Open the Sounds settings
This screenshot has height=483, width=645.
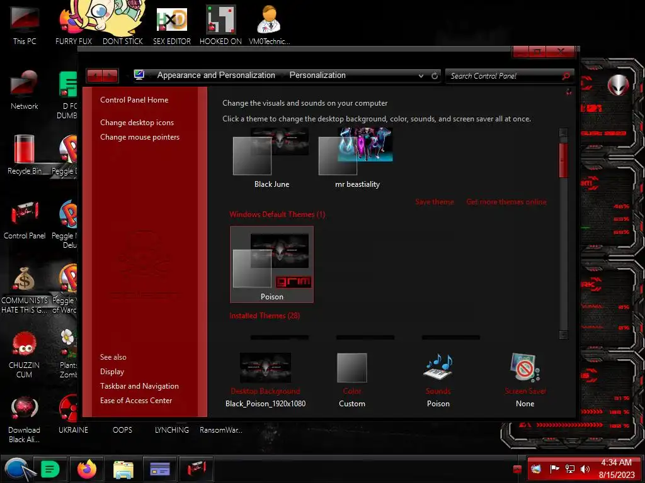(x=438, y=380)
